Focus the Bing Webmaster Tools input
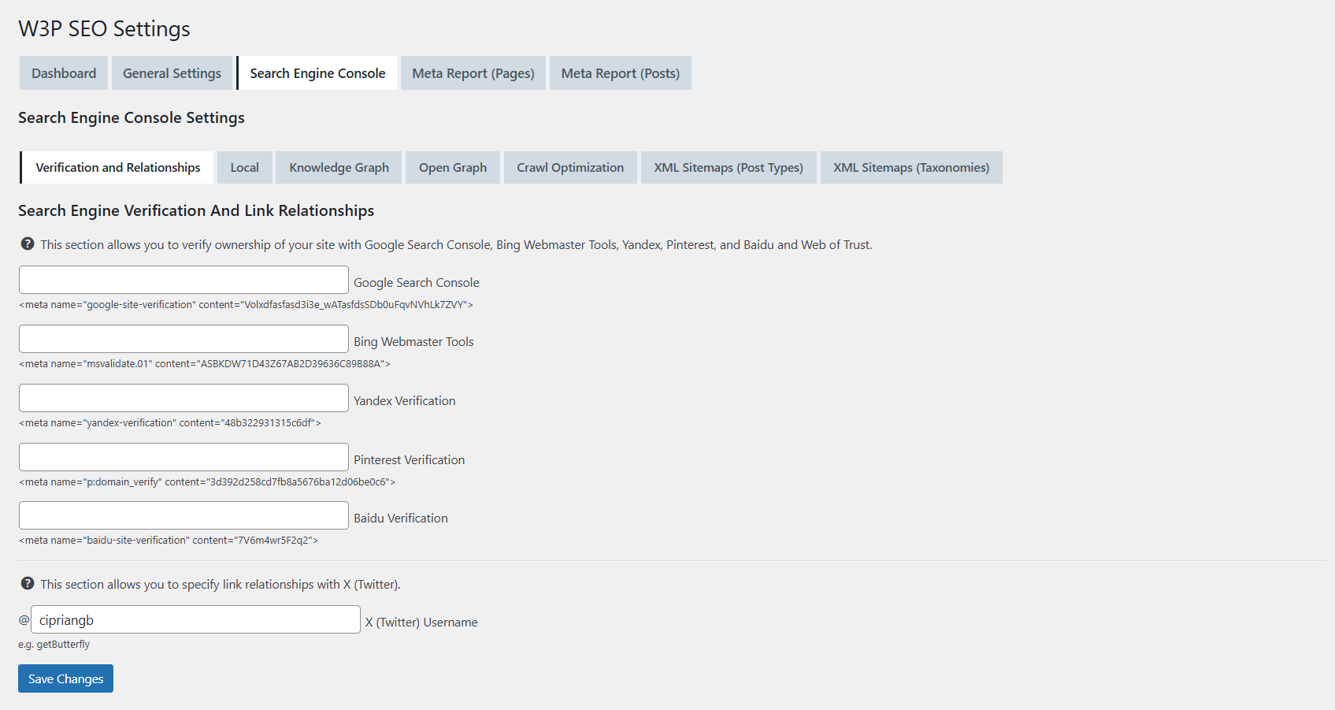This screenshot has width=1335, height=710. coord(183,339)
